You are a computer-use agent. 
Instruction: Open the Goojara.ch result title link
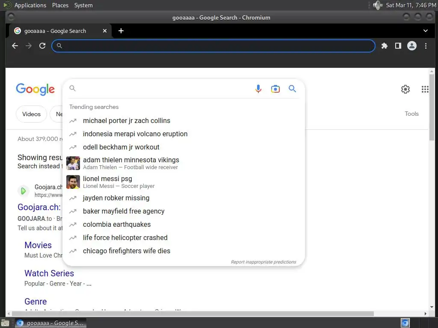39,207
